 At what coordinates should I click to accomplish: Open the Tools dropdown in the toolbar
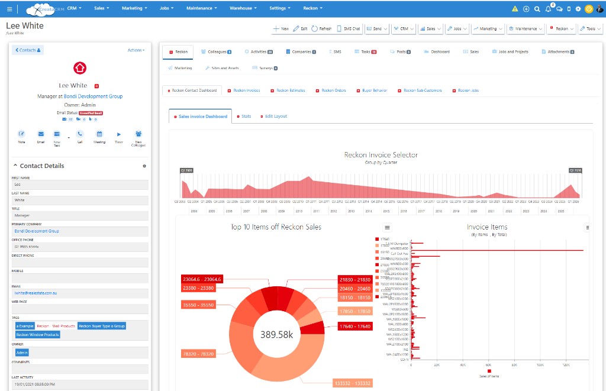pyautogui.click(x=591, y=28)
